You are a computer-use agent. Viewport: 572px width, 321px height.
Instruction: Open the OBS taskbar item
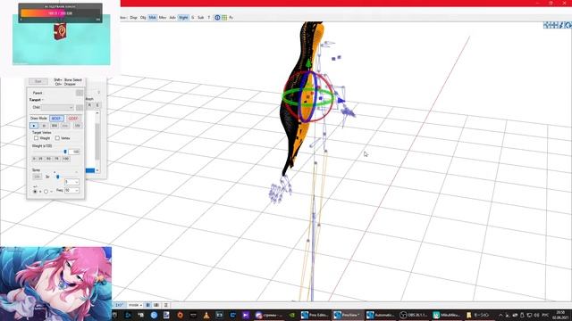413,315
